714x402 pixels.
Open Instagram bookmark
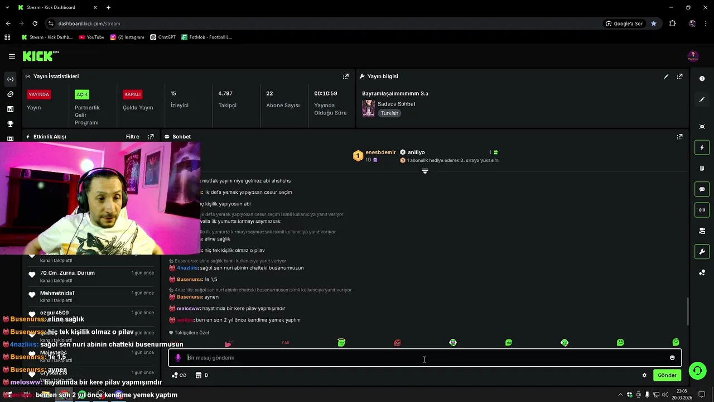pos(127,37)
